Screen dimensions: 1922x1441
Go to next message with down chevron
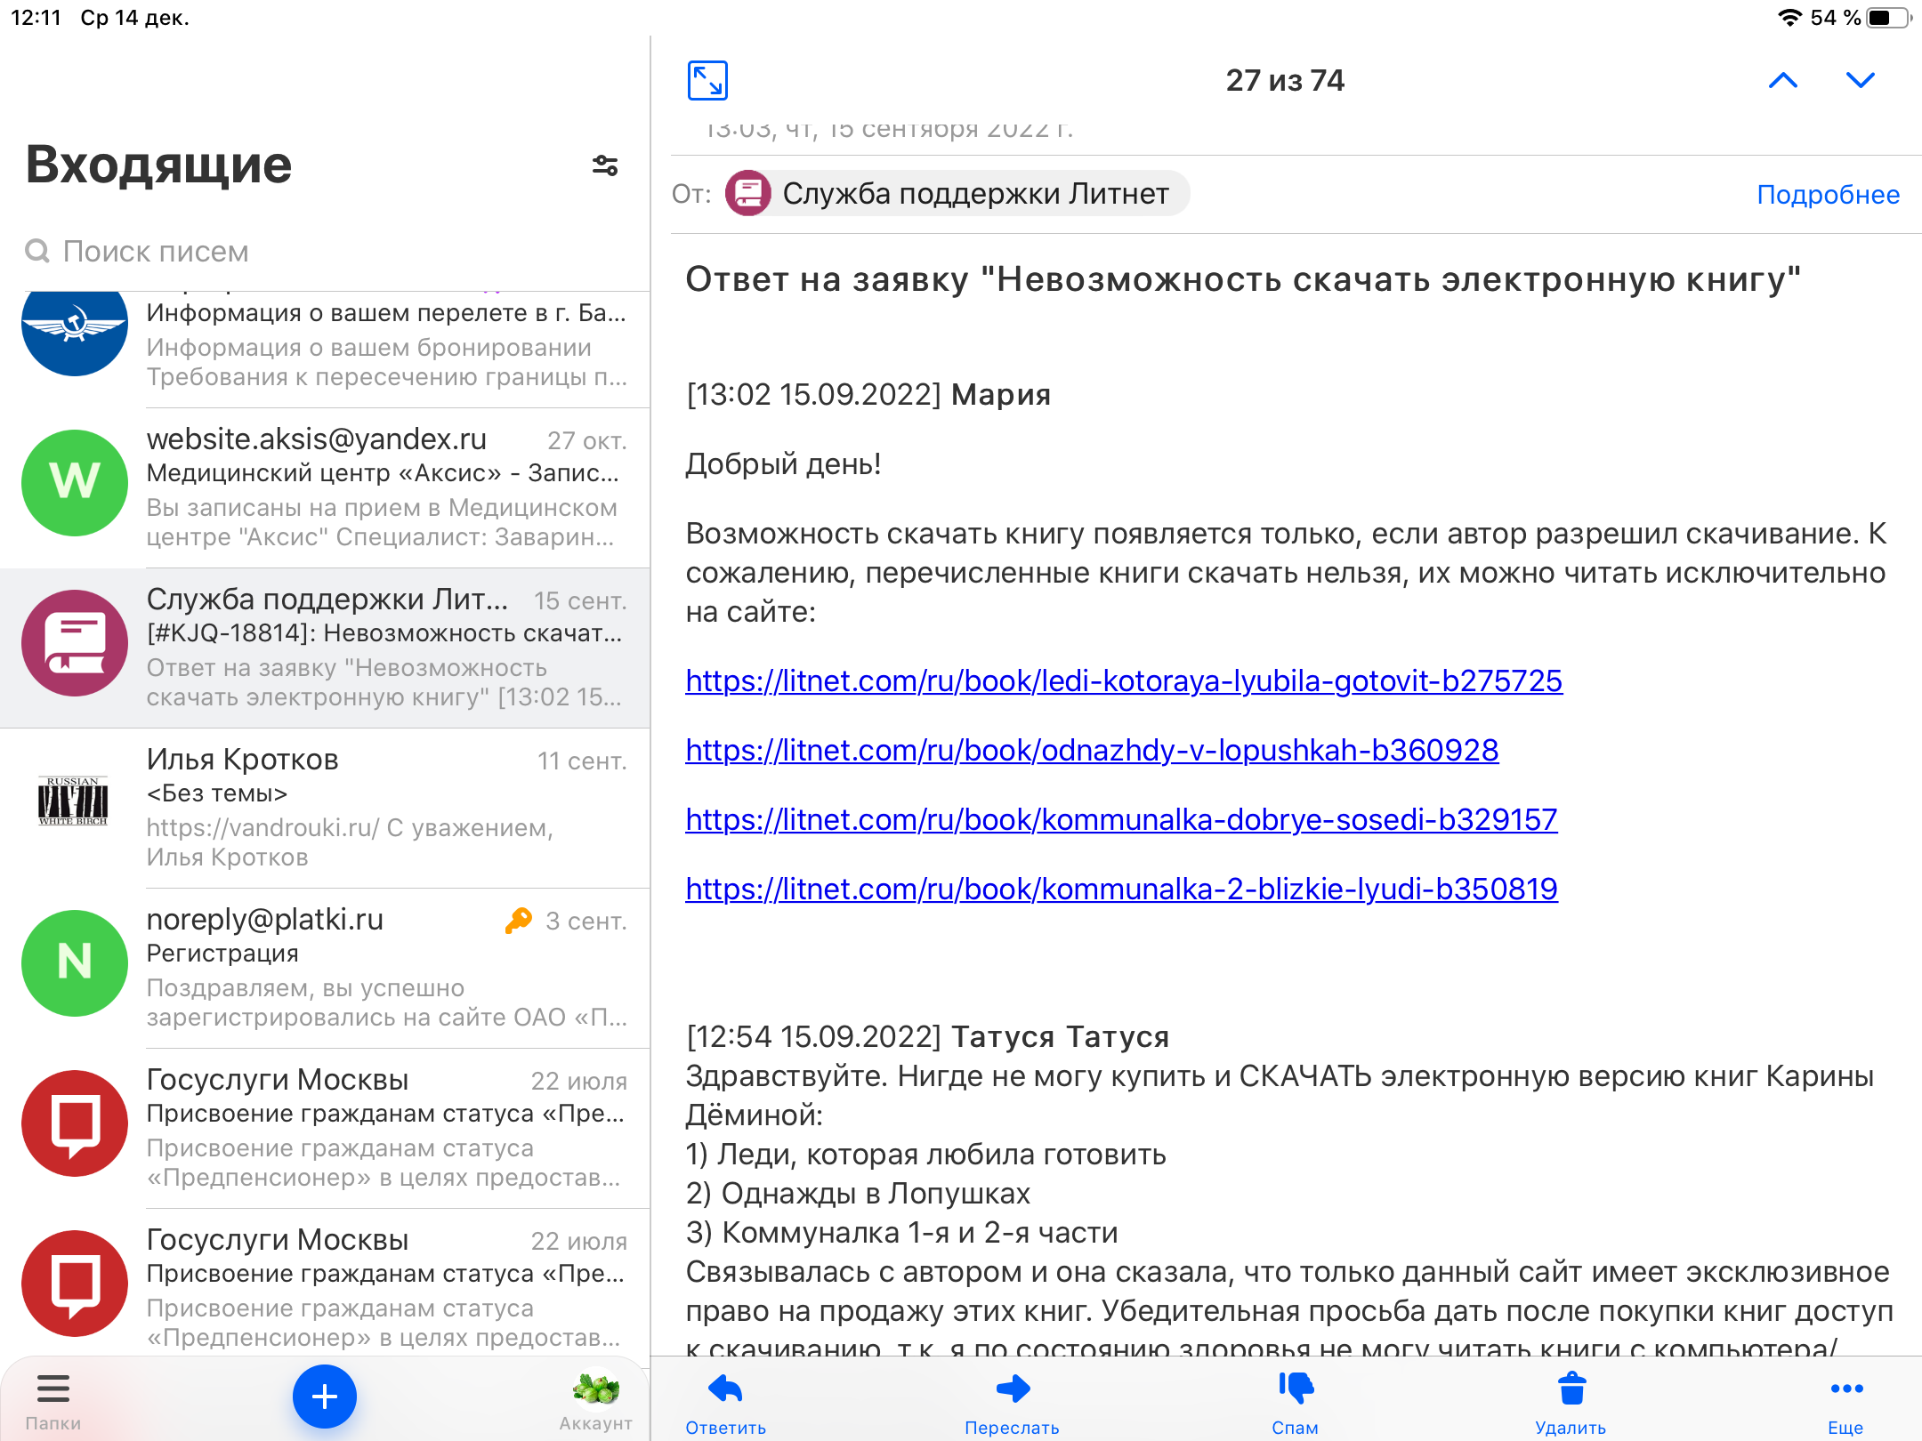[x=1860, y=81]
